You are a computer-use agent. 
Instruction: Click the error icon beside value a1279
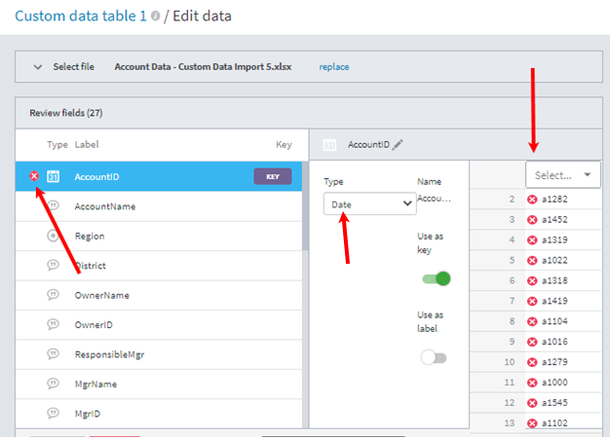coord(532,362)
